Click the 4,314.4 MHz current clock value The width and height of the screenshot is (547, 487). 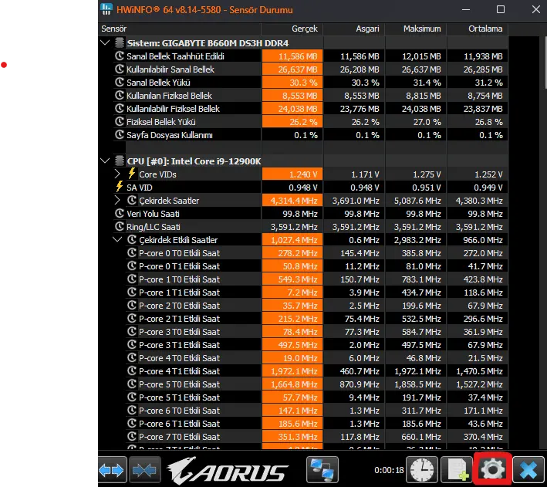coord(292,201)
